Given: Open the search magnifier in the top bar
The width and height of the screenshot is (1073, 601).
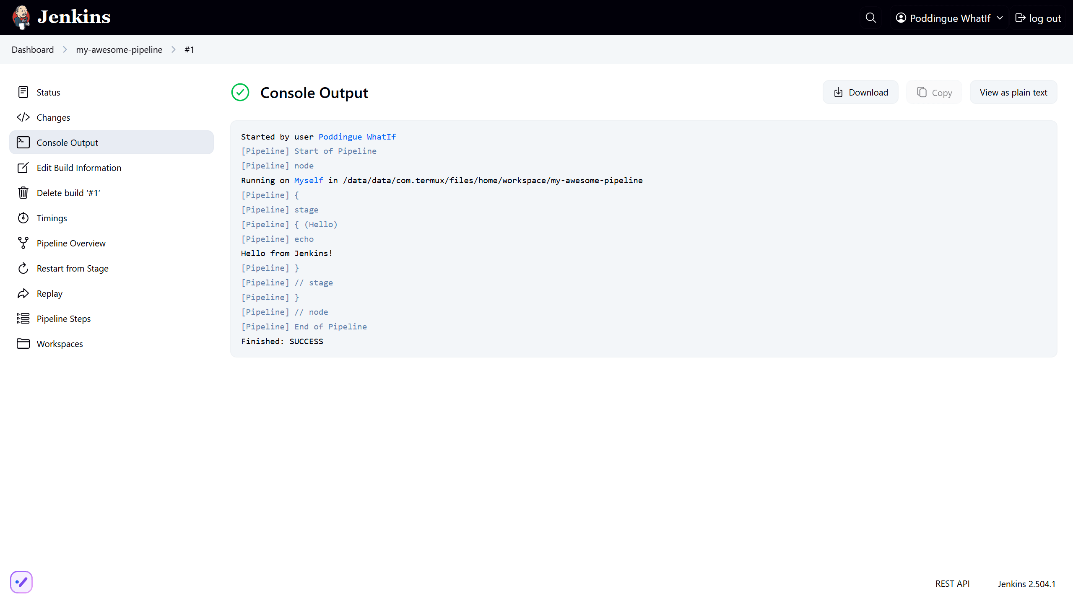Looking at the screenshot, I should pyautogui.click(x=871, y=18).
